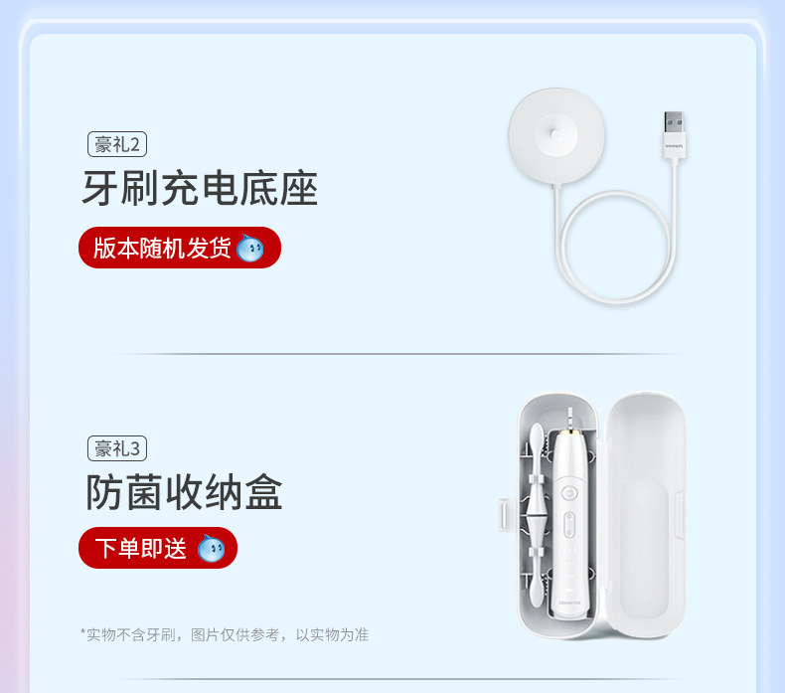Click the USB plug of charging cable
785x693 pixels.
point(674,135)
